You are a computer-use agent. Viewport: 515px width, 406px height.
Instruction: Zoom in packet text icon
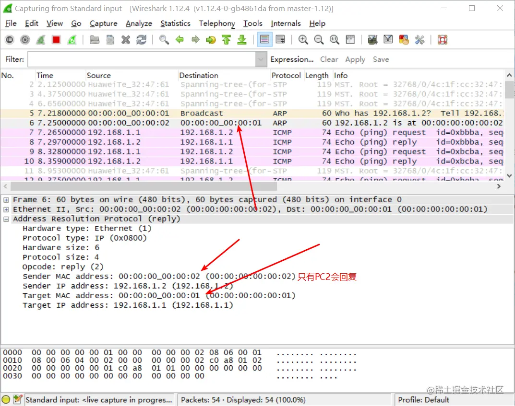303,40
